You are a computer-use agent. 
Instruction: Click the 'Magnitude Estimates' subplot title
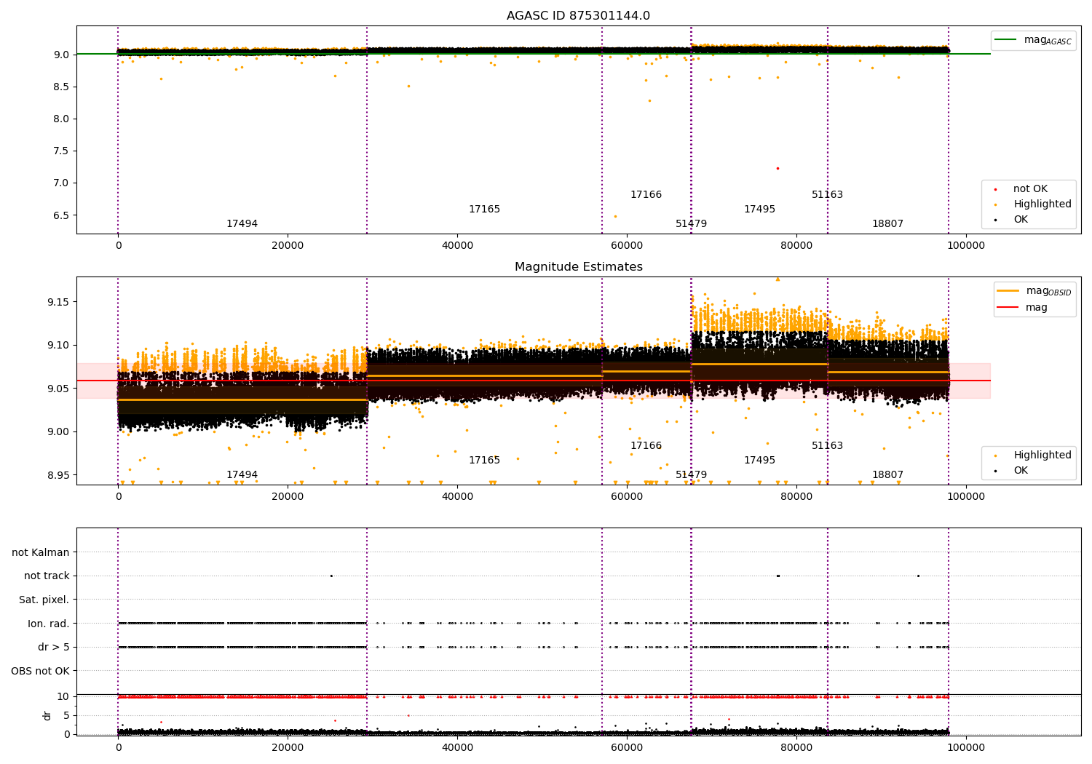tap(578, 267)
